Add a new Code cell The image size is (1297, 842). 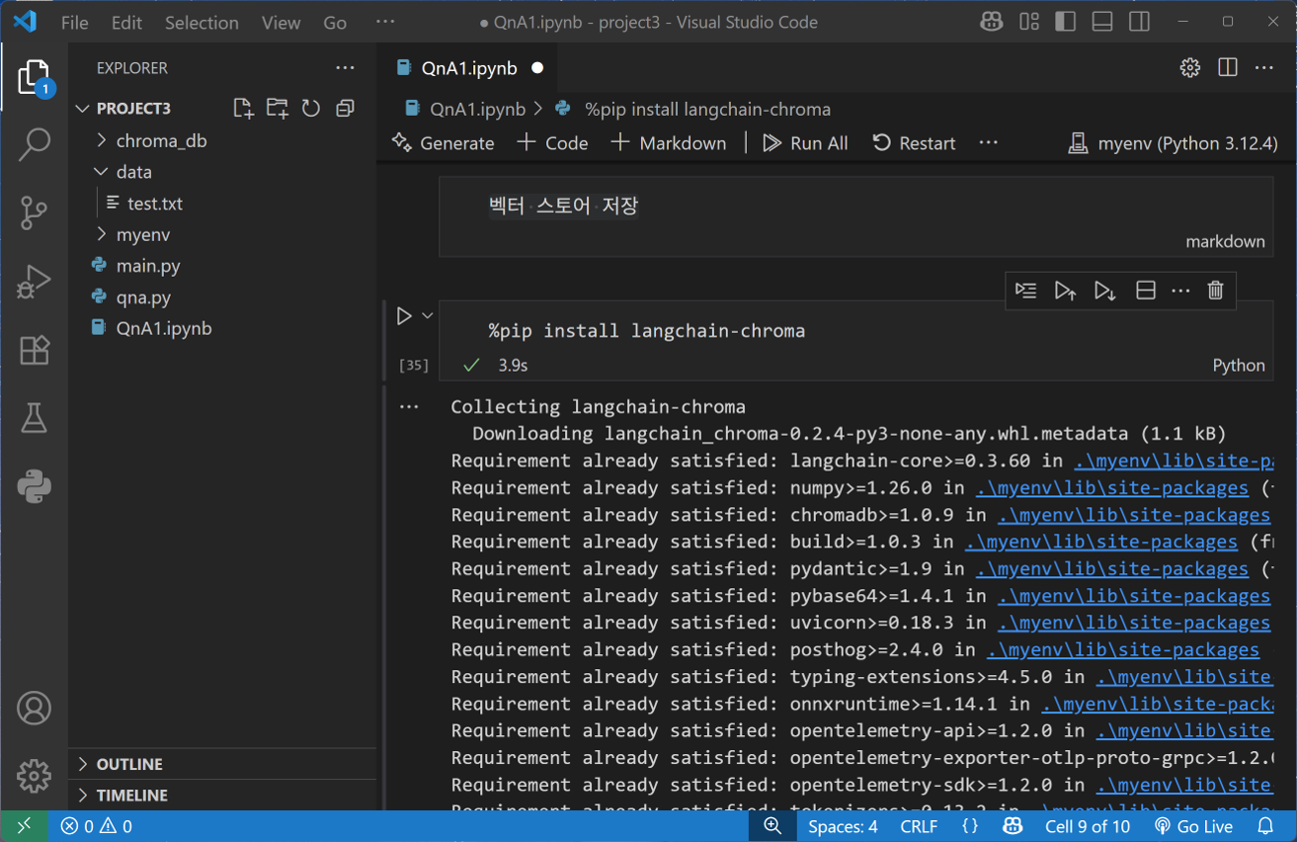click(552, 143)
